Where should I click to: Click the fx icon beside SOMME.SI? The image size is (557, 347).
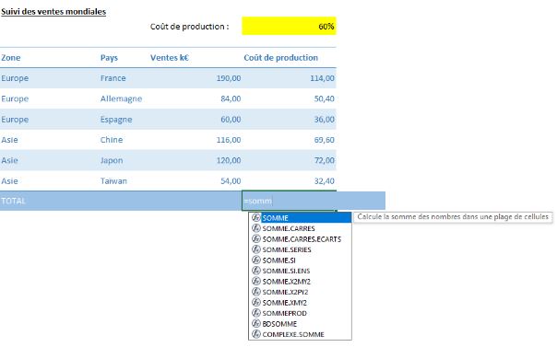tap(256, 260)
